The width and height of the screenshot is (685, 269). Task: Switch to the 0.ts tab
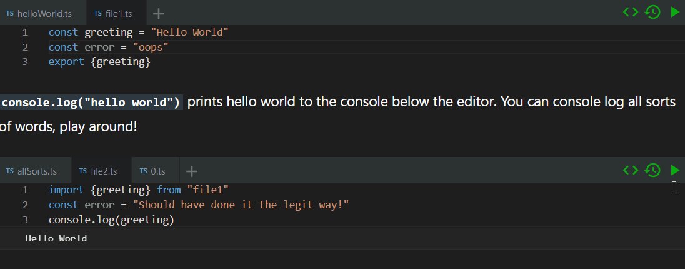[x=156, y=171]
